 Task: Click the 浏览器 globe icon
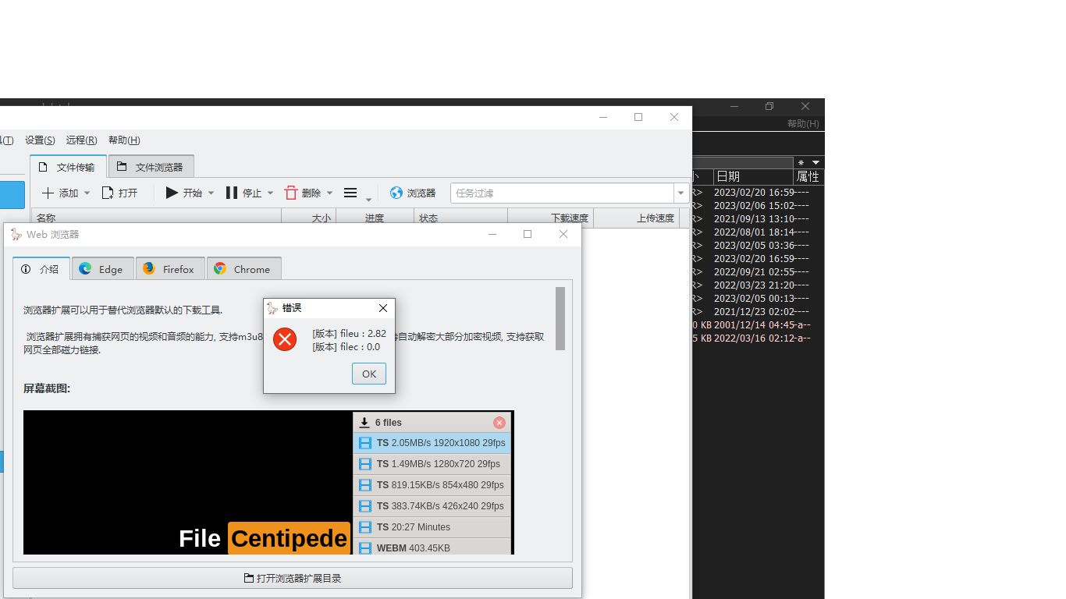[396, 193]
